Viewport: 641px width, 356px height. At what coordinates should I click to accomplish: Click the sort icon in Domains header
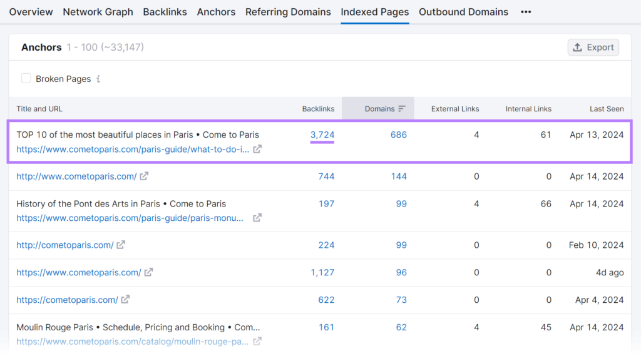click(402, 108)
